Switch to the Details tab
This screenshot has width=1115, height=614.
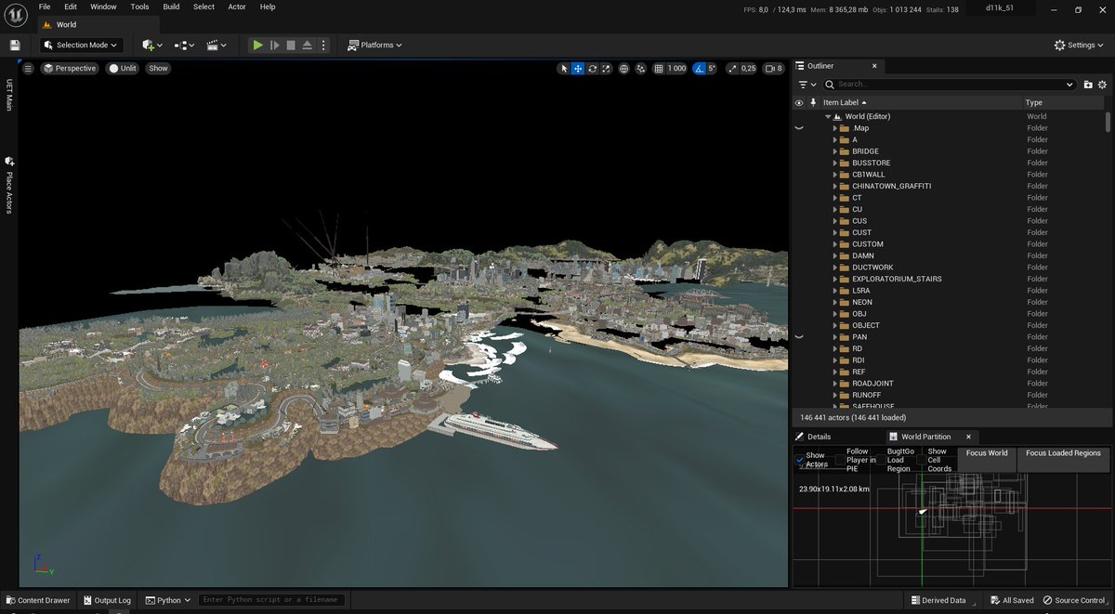point(819,437)
